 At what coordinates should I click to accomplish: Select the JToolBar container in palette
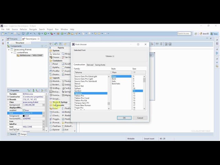tap(55, 71)
